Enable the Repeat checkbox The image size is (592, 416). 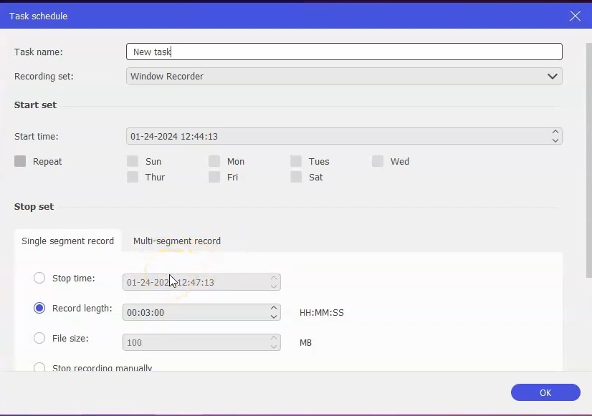[x=20, y=161]
